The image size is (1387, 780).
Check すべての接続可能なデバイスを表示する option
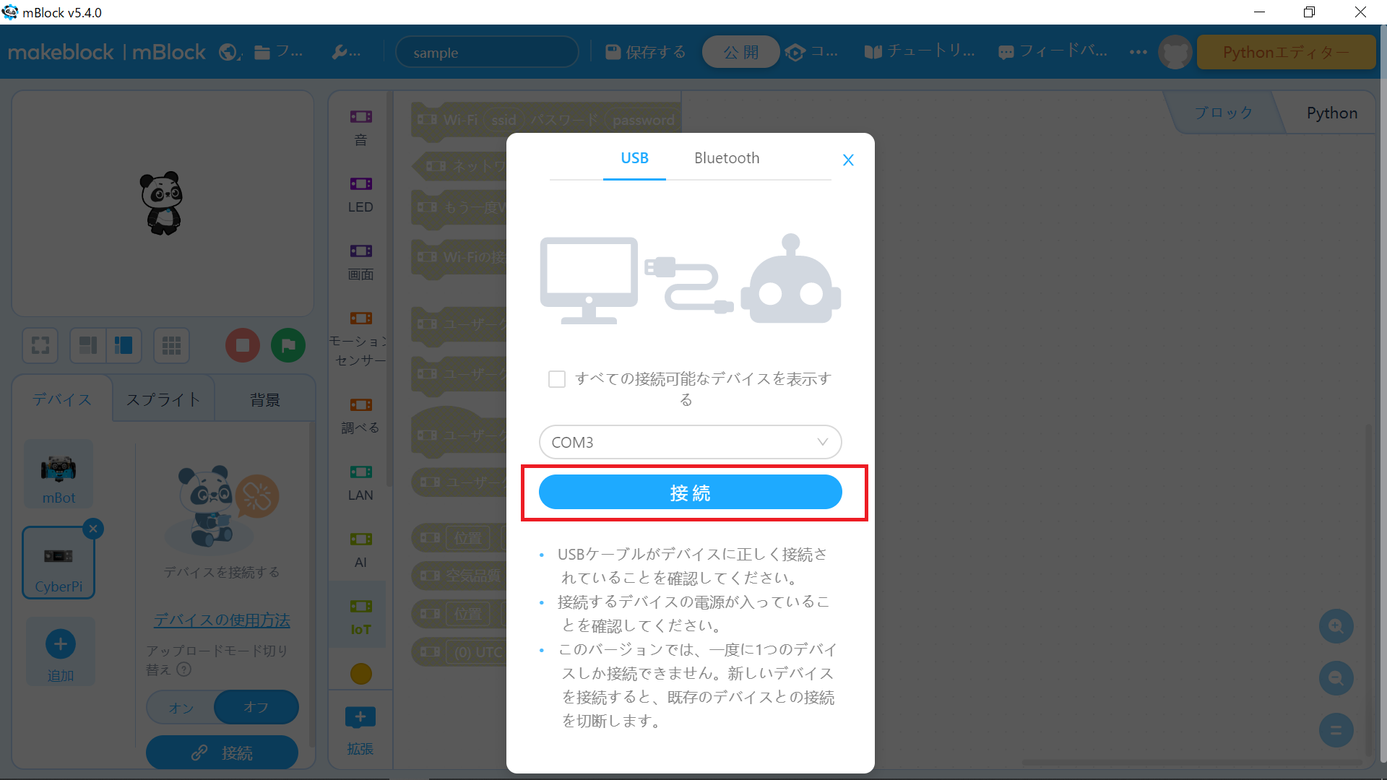[x=556, y=378]
